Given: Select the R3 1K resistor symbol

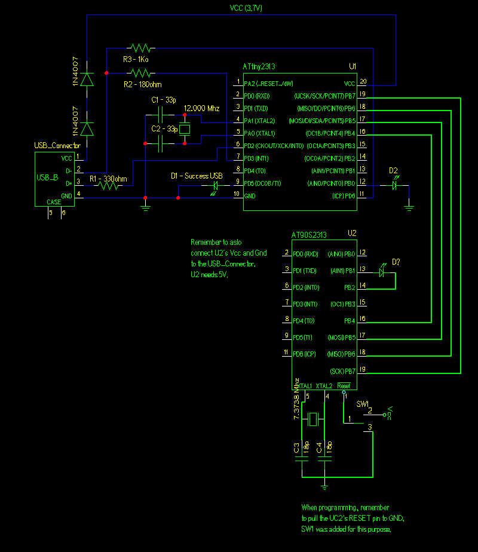Looking at the screenshot, I should (139, 49).
